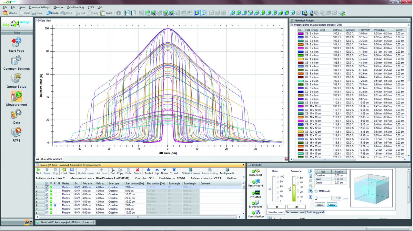Screen dimensions: 413x231
Task: Uncheck the first queue row's measurement checkbox
Action: click(47, 187)
